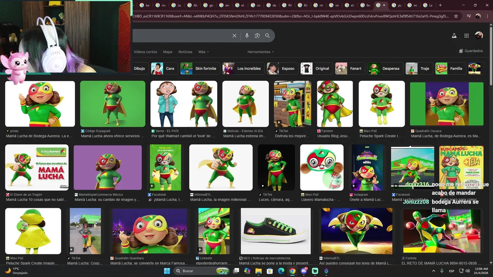493x277 pixels.
Task: Switch to the Noticias tab
Action: 185,52
